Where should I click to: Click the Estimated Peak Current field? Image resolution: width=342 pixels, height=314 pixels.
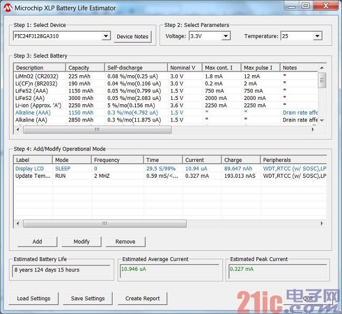pos(278,270)
